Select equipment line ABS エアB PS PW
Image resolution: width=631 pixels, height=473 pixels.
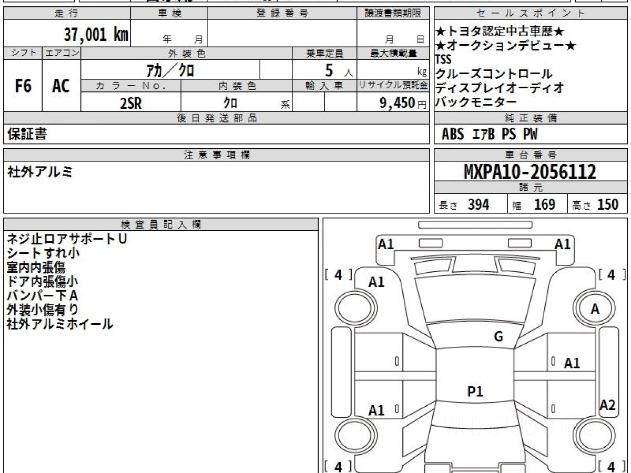[x=490, y=135]
